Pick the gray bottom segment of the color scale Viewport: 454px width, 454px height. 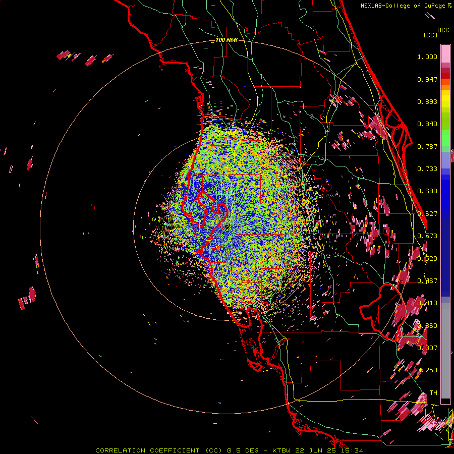pyautogui.click(x=445, y=351)
